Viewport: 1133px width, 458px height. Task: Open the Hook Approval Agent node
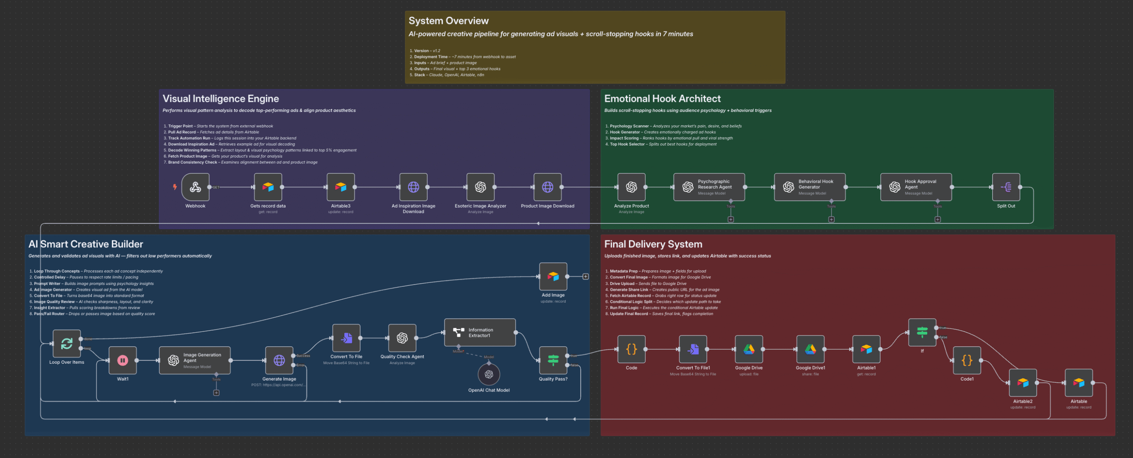pos(916,187)
